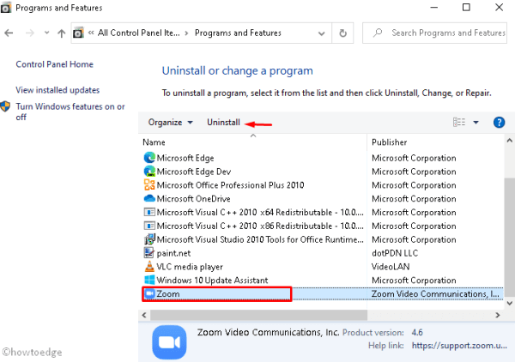Select the Visual C++ 2010 x64 icon

[149, 212]
